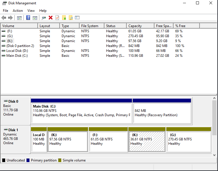Click the black Unallocated legend swatch

tap(4, 160)
